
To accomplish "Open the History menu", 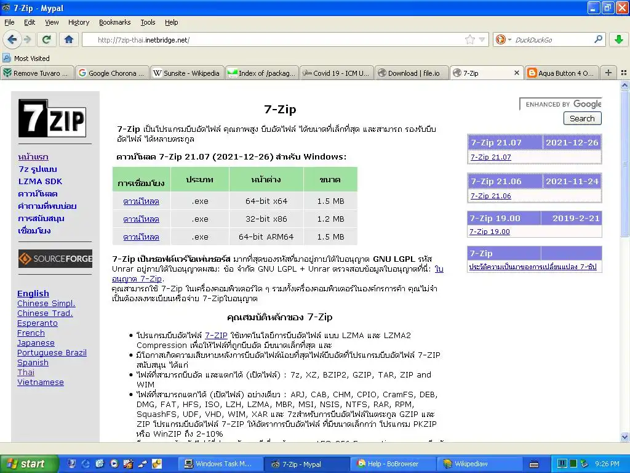I will pos(79,22).
